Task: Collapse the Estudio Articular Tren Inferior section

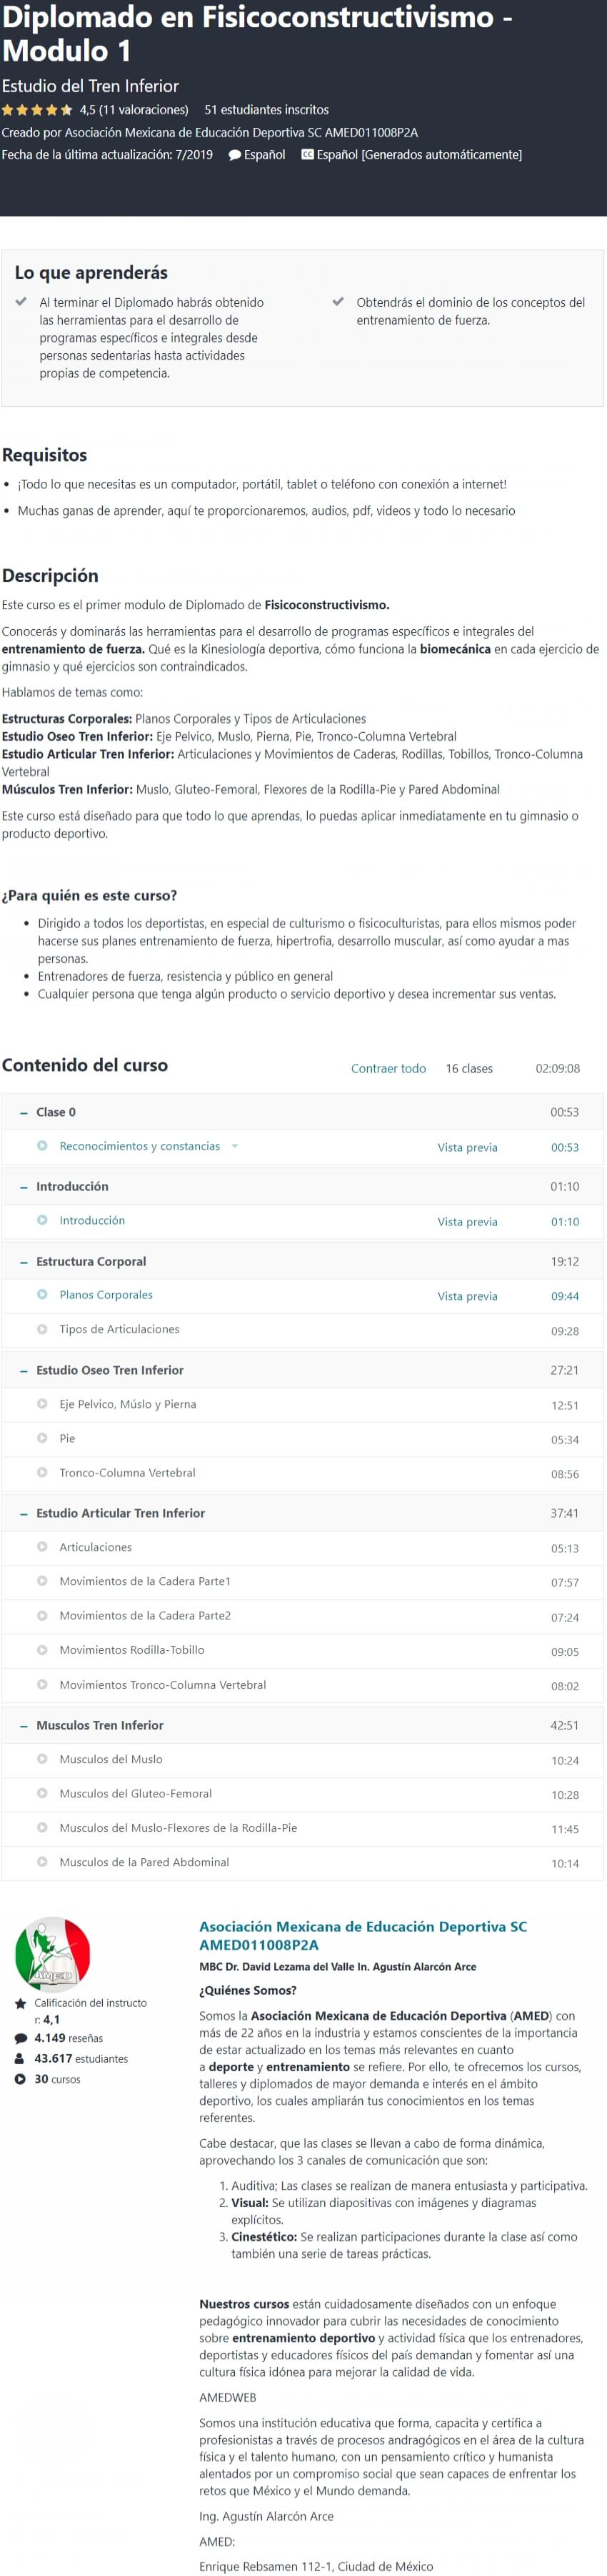Action: [303, 1513]
